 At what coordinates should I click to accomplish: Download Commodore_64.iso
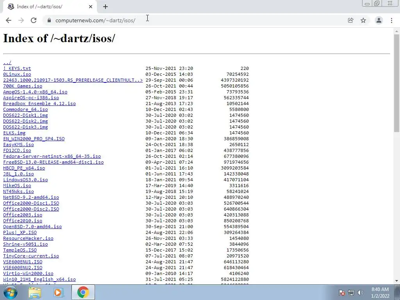coord(25,109)
